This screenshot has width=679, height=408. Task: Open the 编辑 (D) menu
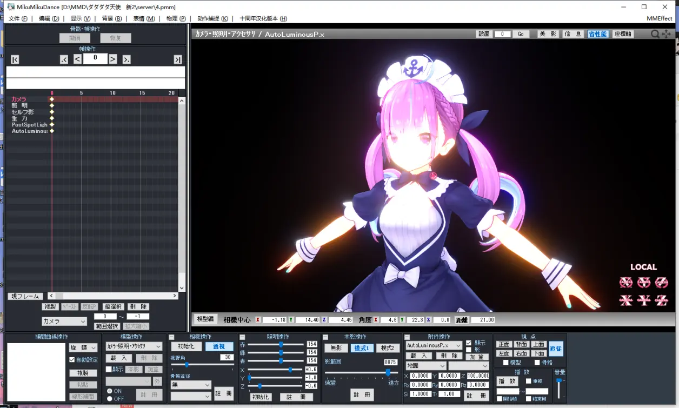(x=49, y=18)
